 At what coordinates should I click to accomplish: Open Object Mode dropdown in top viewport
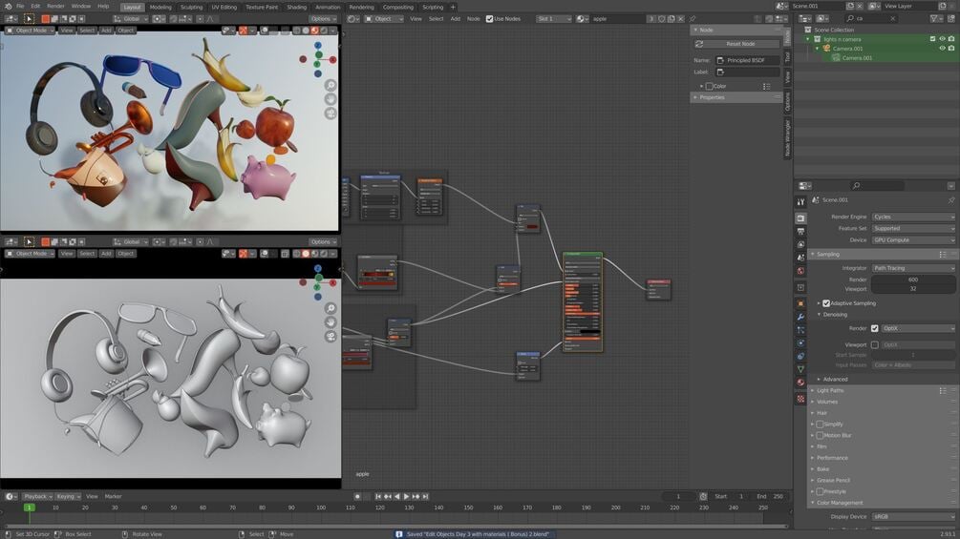pyautogui.click(x=30, y=30)
